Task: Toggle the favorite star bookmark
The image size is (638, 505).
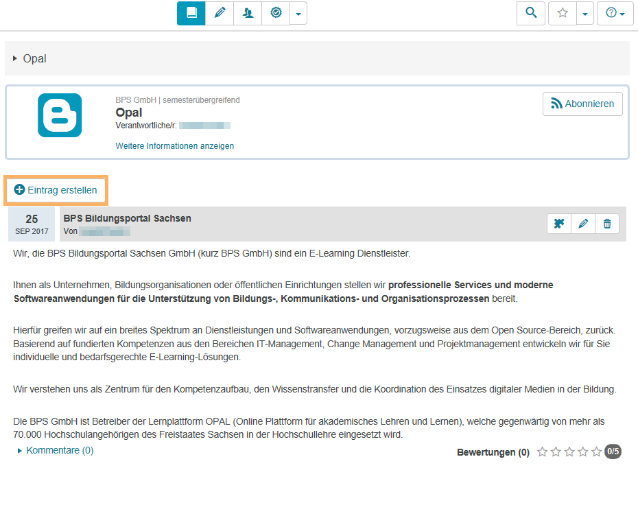Action: click(562, 13)
